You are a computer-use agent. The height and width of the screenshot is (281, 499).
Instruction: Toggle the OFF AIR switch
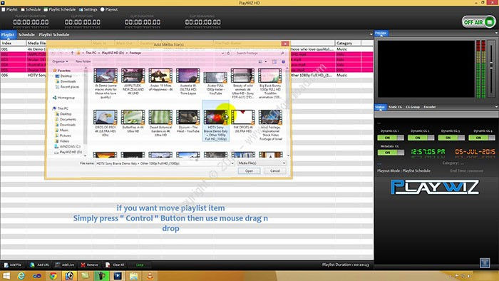478,22
